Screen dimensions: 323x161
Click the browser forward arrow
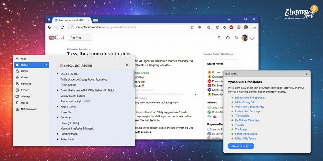pyautogui.click(x=56, y=27)
